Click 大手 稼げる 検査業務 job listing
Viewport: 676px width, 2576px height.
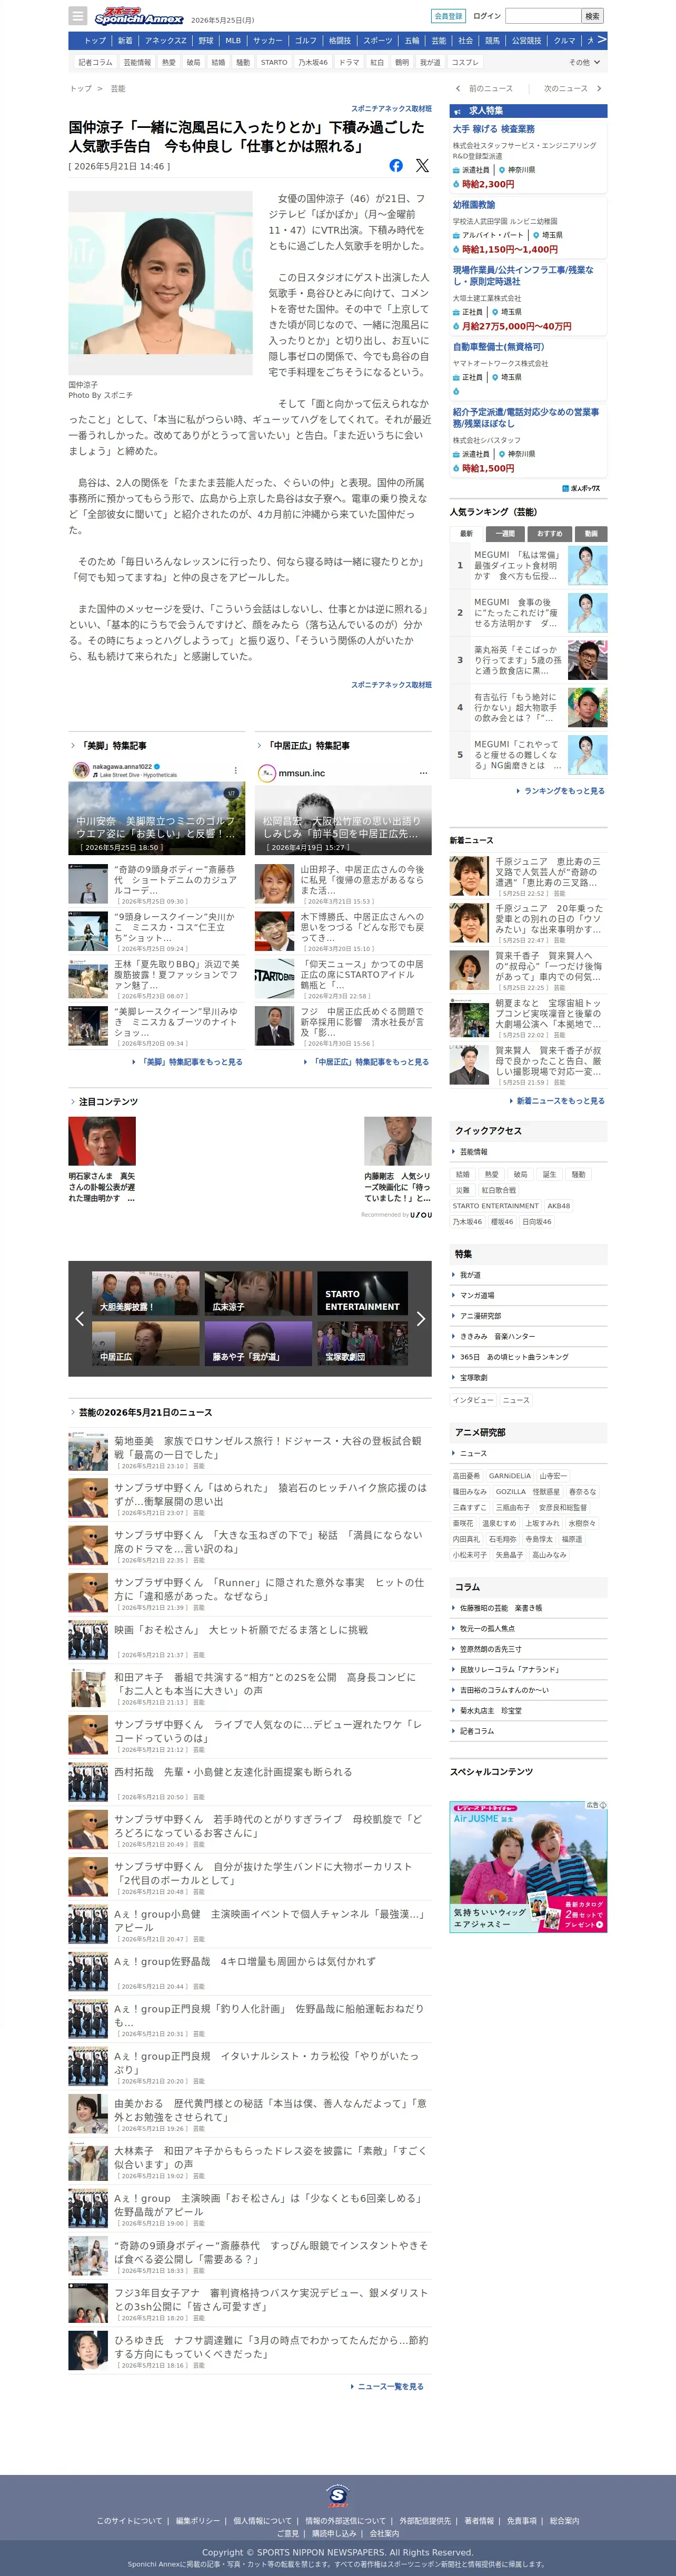(494, 129)
